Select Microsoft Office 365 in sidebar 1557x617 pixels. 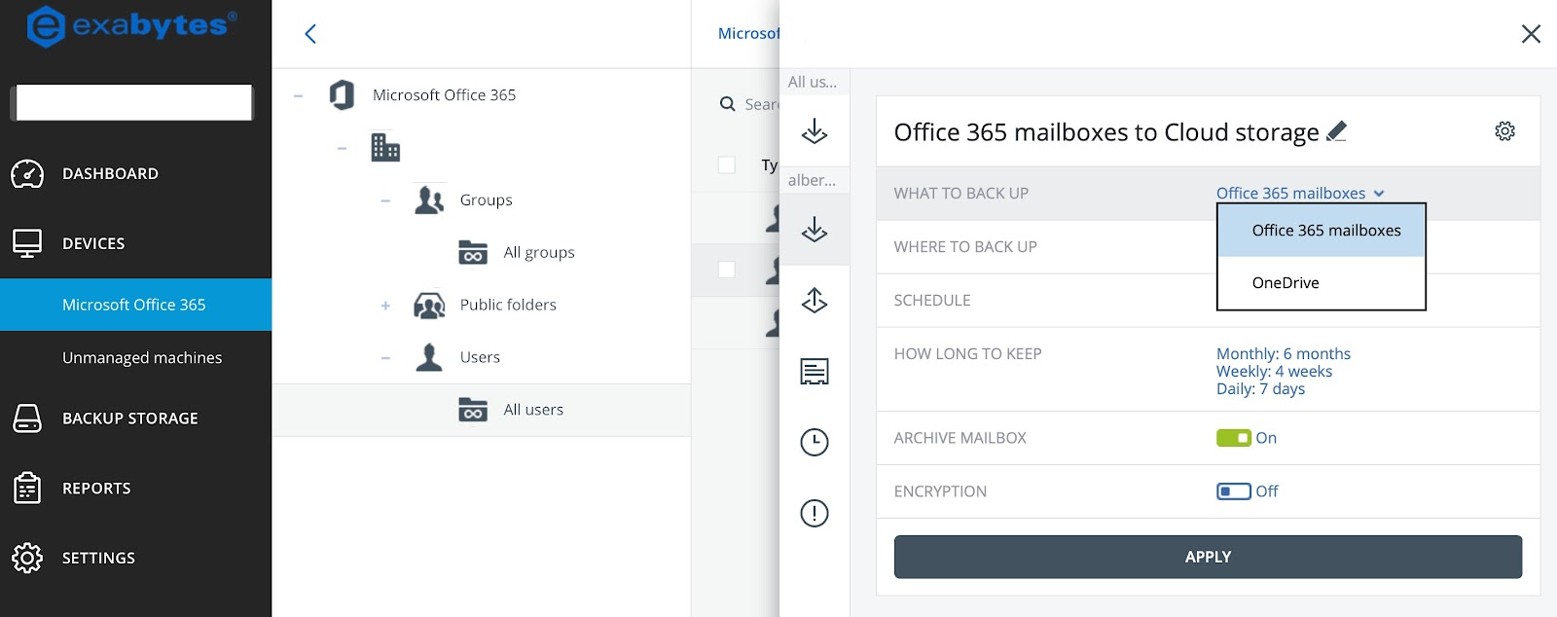click(x=135, y=305)
